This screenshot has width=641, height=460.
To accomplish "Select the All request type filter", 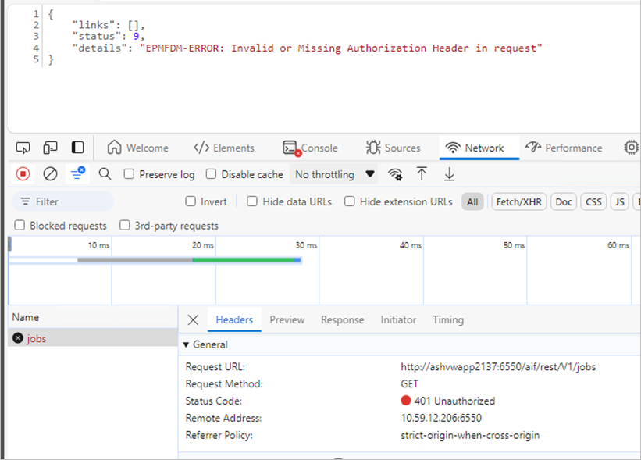I will (472, 202).
